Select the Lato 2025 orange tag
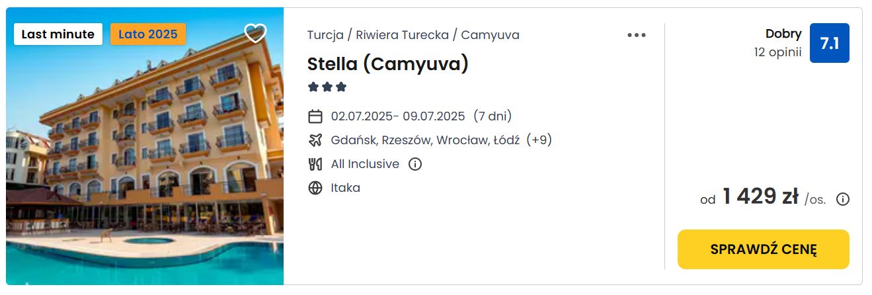This screenshot has height=295, width=872. click(148, 34)
